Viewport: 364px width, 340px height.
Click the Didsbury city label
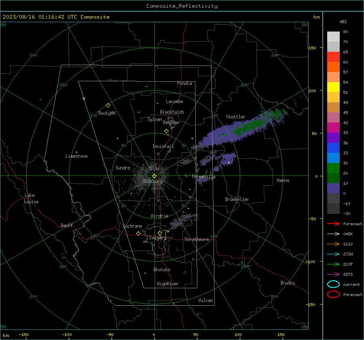click(x=152, y=181)
